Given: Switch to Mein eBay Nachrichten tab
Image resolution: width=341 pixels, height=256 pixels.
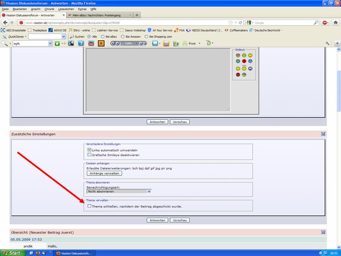Looking at the screenshot, I should pos(99,15).
